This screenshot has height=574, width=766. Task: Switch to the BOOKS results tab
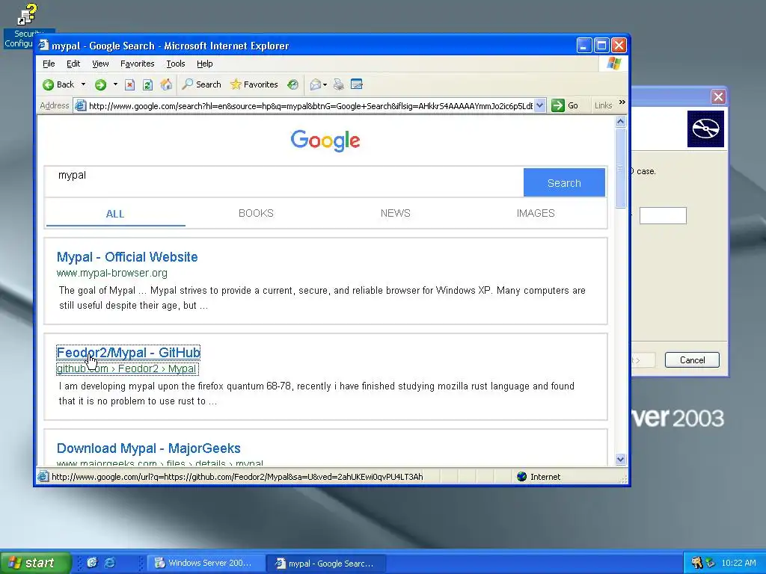tap(256, 213)
